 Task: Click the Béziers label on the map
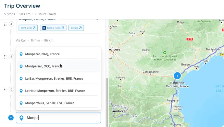[186, 65]
